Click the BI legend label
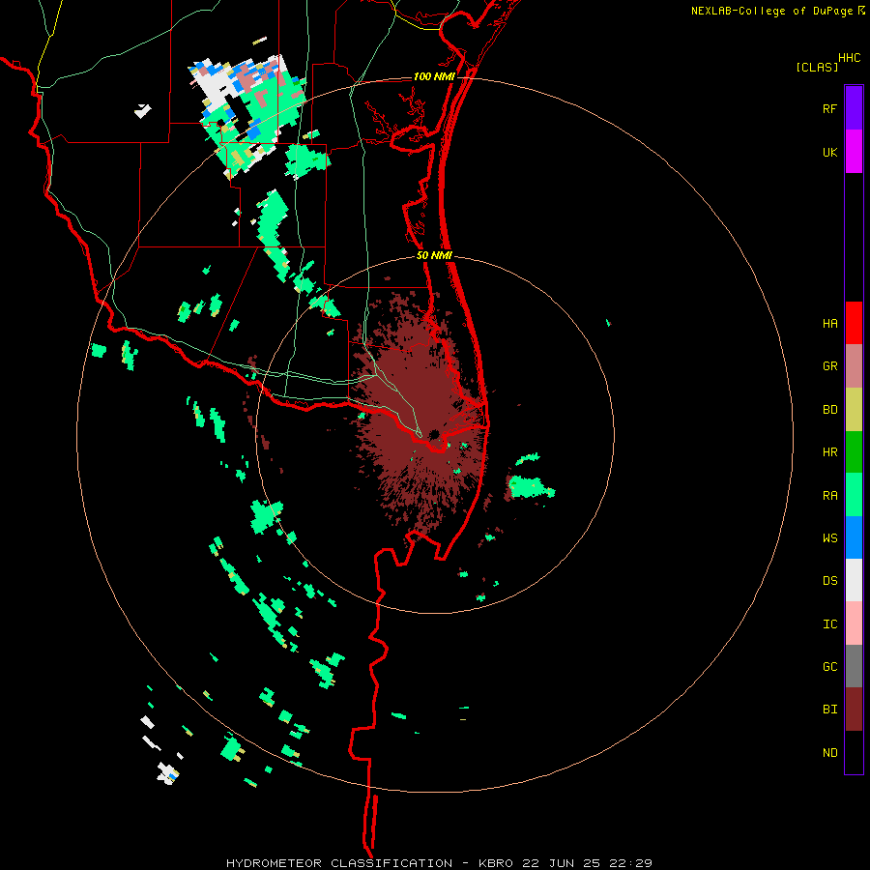Image resolution: width=870 pixels, height=870 pixels. point(829,710)
